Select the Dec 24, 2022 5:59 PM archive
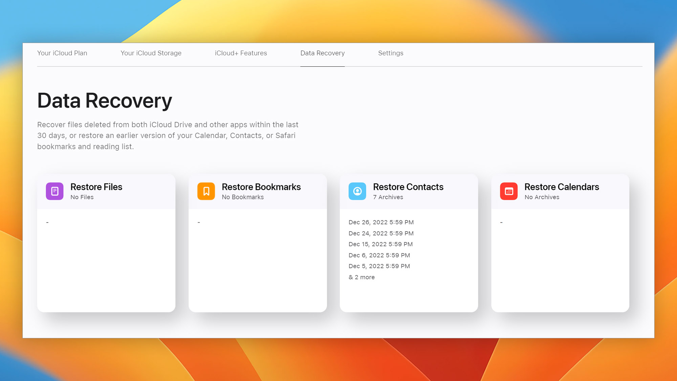Image resolution: width=677 pixels, height=381 pixels. coord(381,233)
